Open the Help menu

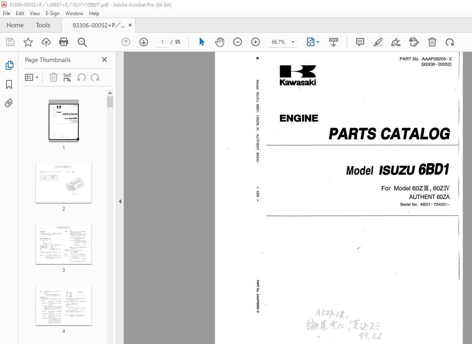click(x=94, y=13)
